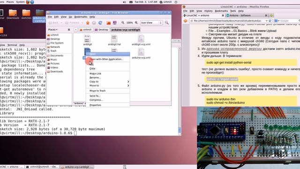The width and height of the screenshot is (300, 169).
Task: Open the Icon View mode dropdown
Action: tap(151, 23)
